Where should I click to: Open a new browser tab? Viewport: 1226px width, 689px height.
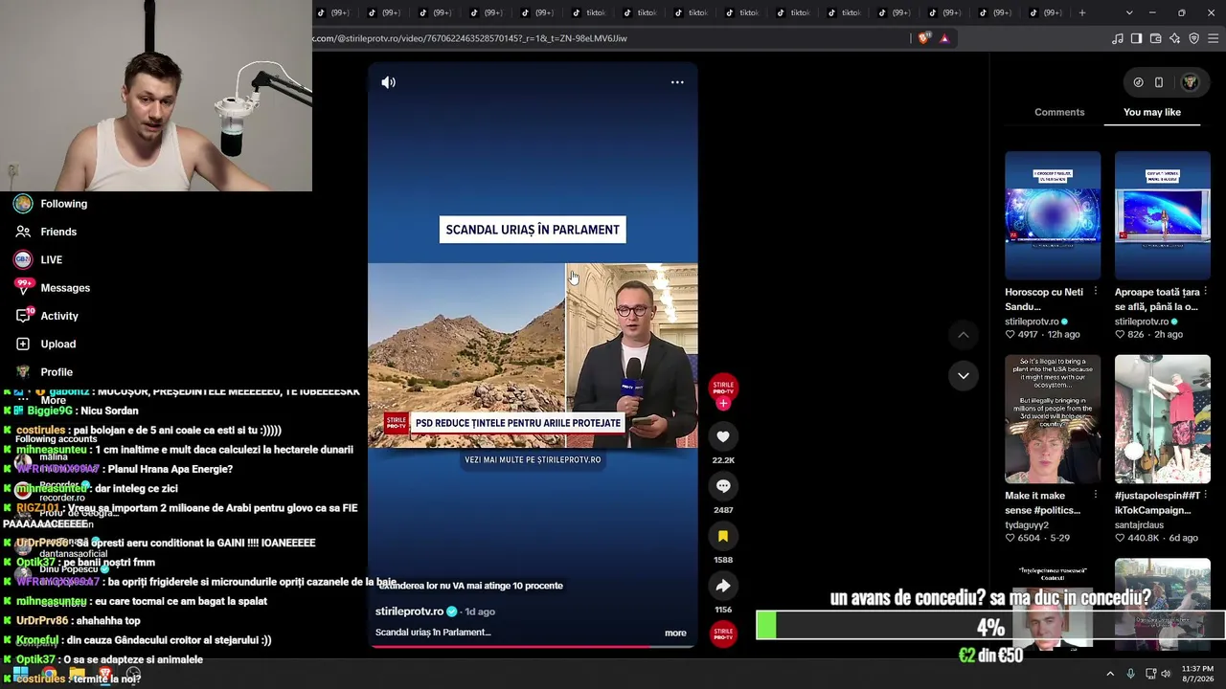click(1082, 12)
